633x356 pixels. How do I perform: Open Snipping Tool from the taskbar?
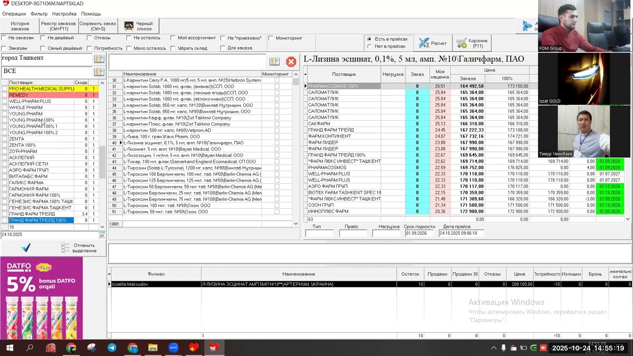91,348
